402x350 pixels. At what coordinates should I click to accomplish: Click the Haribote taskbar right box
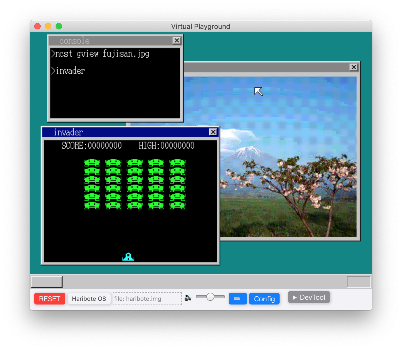[x=359, y=282]
